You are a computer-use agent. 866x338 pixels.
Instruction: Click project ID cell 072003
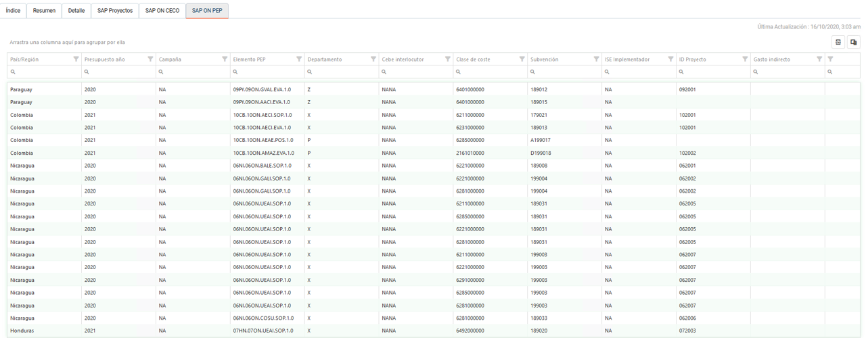pos(714,331)
